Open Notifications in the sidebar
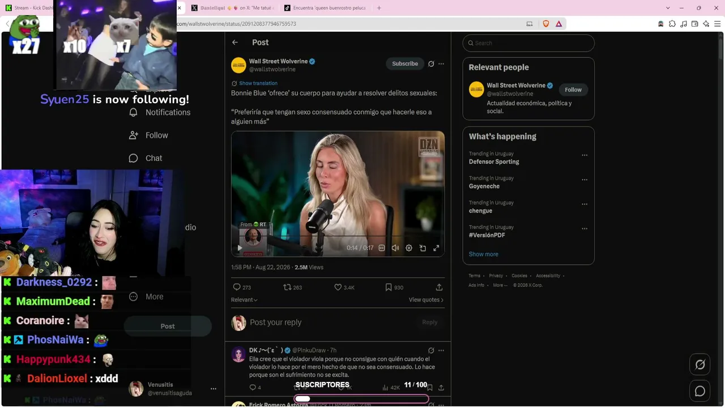The image size is (725, 408). [160, 112]
